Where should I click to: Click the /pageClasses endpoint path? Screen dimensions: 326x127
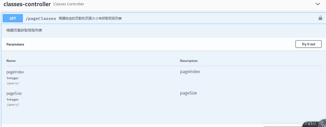41,18
